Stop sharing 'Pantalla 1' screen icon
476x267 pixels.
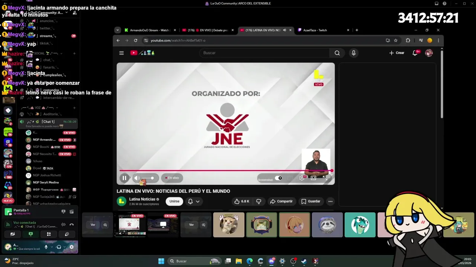[63, 212]
